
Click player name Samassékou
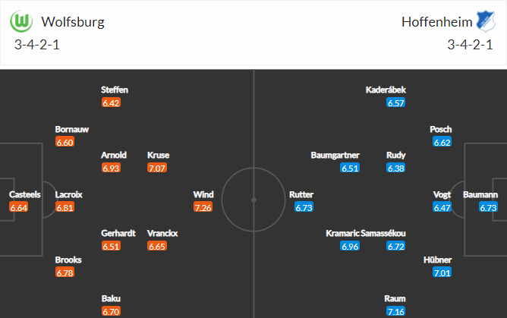pyautogui.click(x=383, y=234)
